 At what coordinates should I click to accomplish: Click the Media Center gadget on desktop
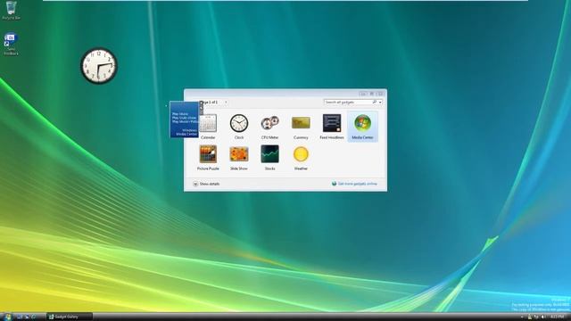pyautogui.click(x=185, y=119)
